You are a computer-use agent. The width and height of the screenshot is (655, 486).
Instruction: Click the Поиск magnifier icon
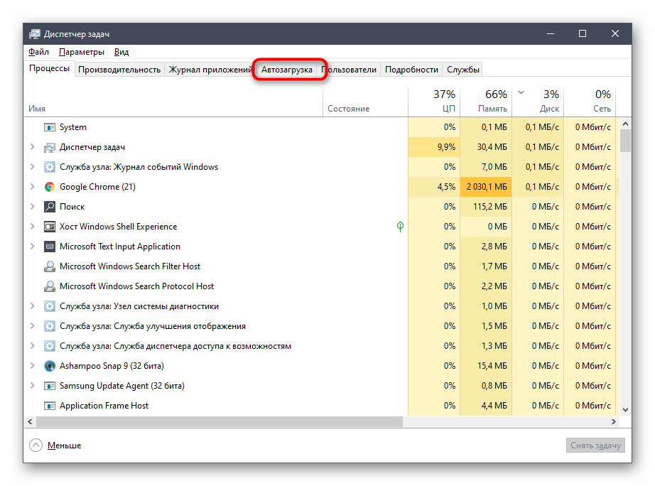pos(50,207)
